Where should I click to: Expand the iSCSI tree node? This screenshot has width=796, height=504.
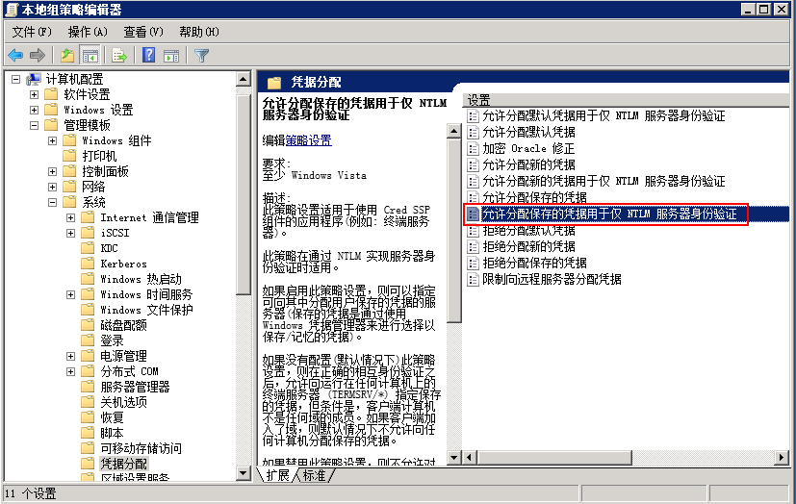click(x=70, y=233)
